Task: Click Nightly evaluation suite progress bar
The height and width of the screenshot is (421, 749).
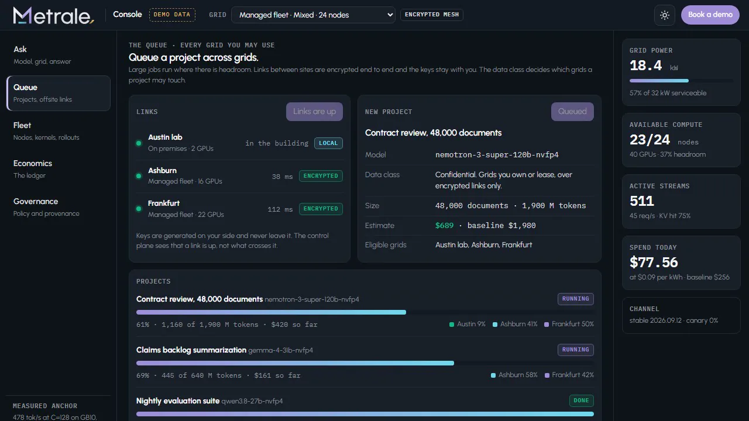Action: (x=365, y=414)
